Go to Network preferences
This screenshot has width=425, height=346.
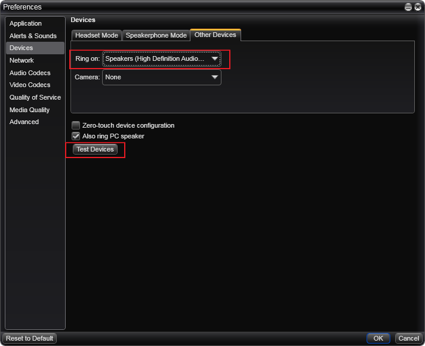[x=35, y=60]
